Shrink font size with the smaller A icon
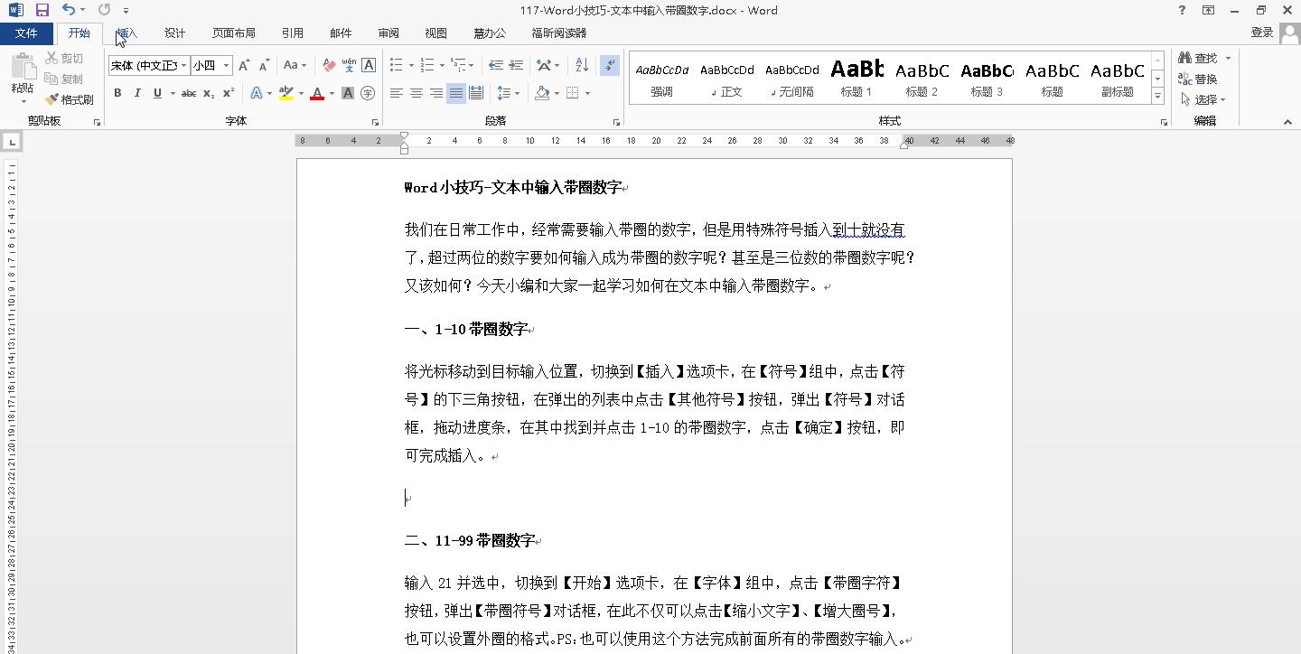This screenshot has width=1301, height=654. [264, 65]
